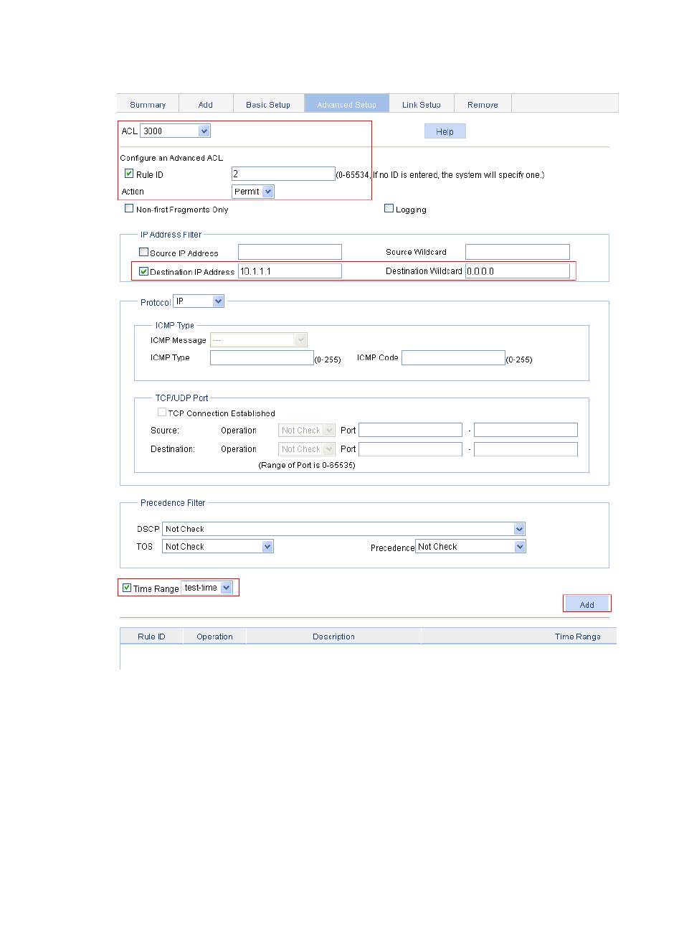Click the Description column header
The height and width of the screenshot is (930, 684).
[333, 637]
